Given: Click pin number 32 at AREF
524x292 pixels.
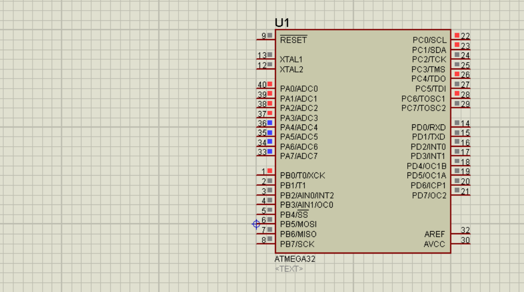Looking at the screenshot, I should pos(465,230).
